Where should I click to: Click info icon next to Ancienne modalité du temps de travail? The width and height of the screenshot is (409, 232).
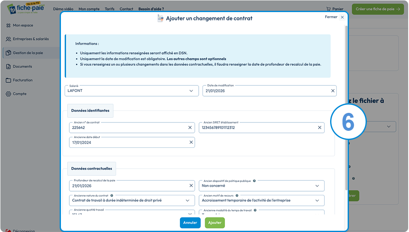(x=255, y=210)
